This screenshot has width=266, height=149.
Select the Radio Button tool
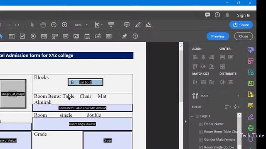click(33, 36)
